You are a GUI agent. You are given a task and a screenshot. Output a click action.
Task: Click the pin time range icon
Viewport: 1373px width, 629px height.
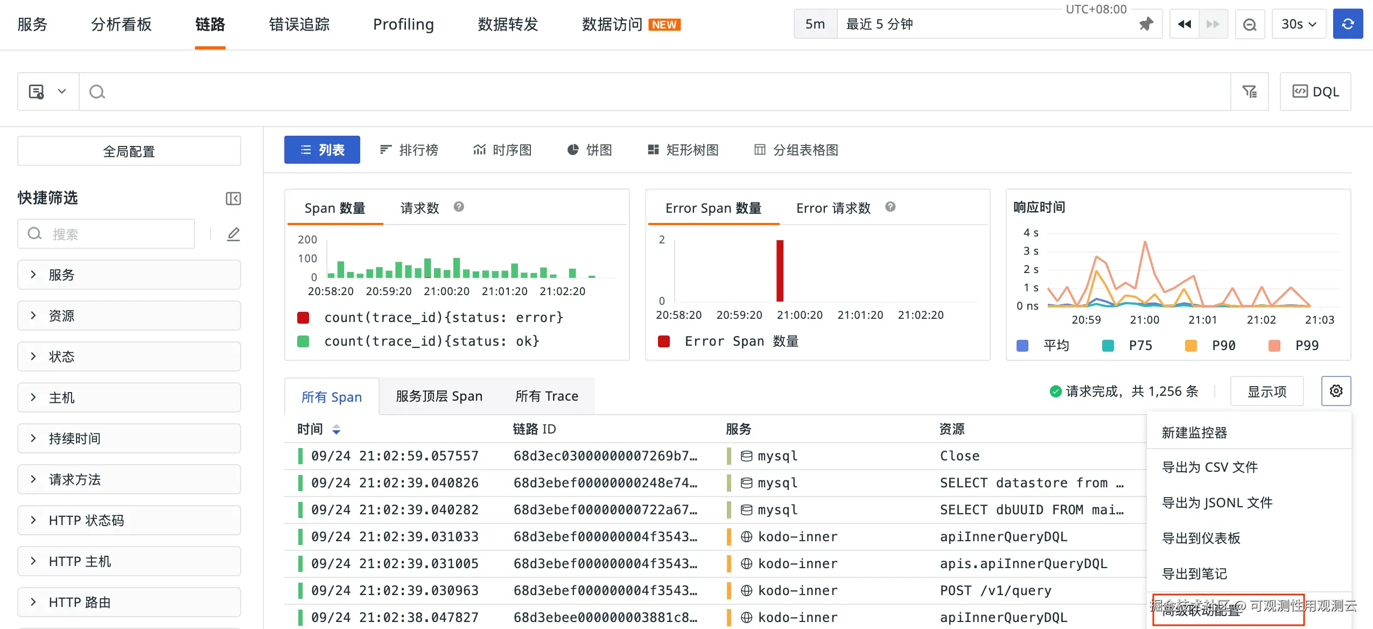click(1146, 24)
